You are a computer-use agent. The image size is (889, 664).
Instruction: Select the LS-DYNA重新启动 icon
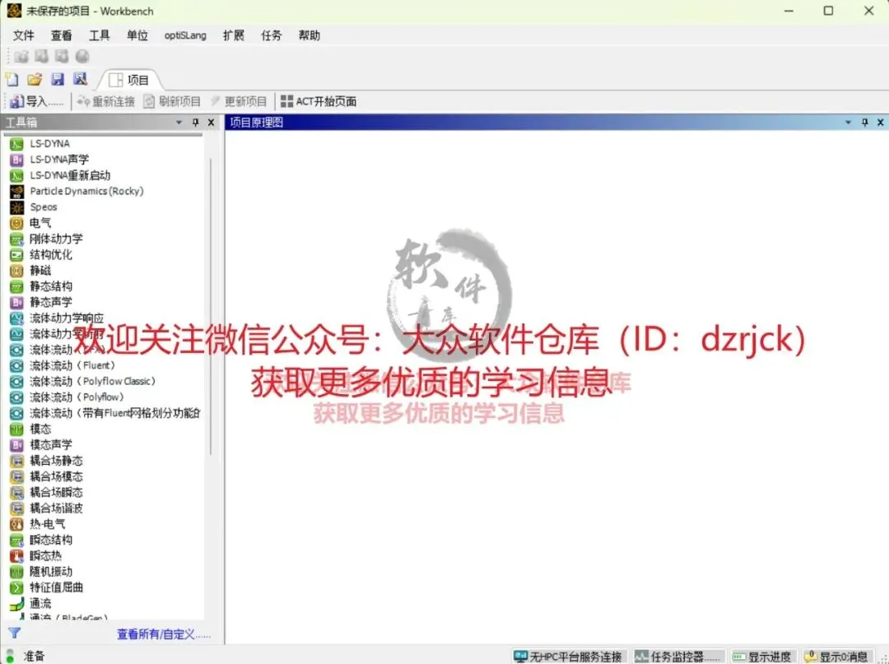16,175
